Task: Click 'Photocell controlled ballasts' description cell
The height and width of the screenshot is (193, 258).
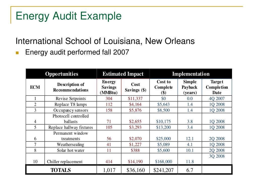Action: click(x=71, y=119)
